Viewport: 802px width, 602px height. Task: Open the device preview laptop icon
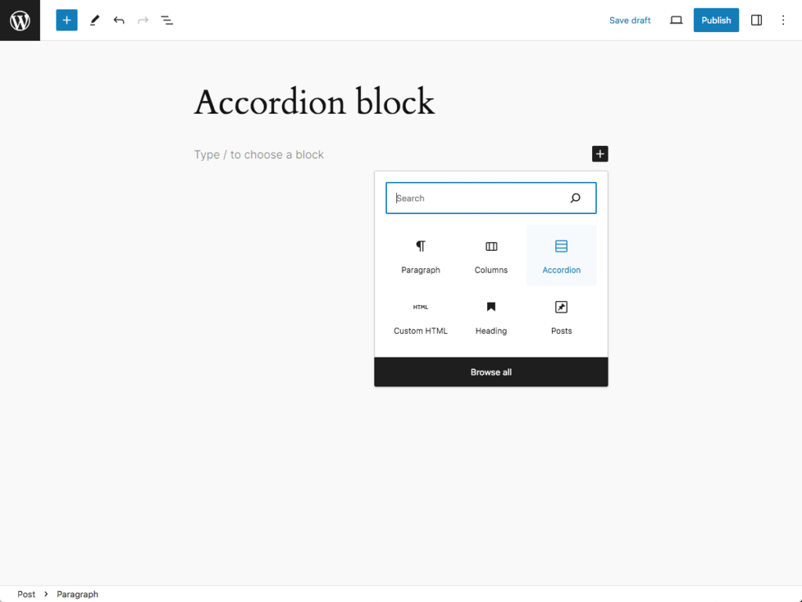point(676,20)
